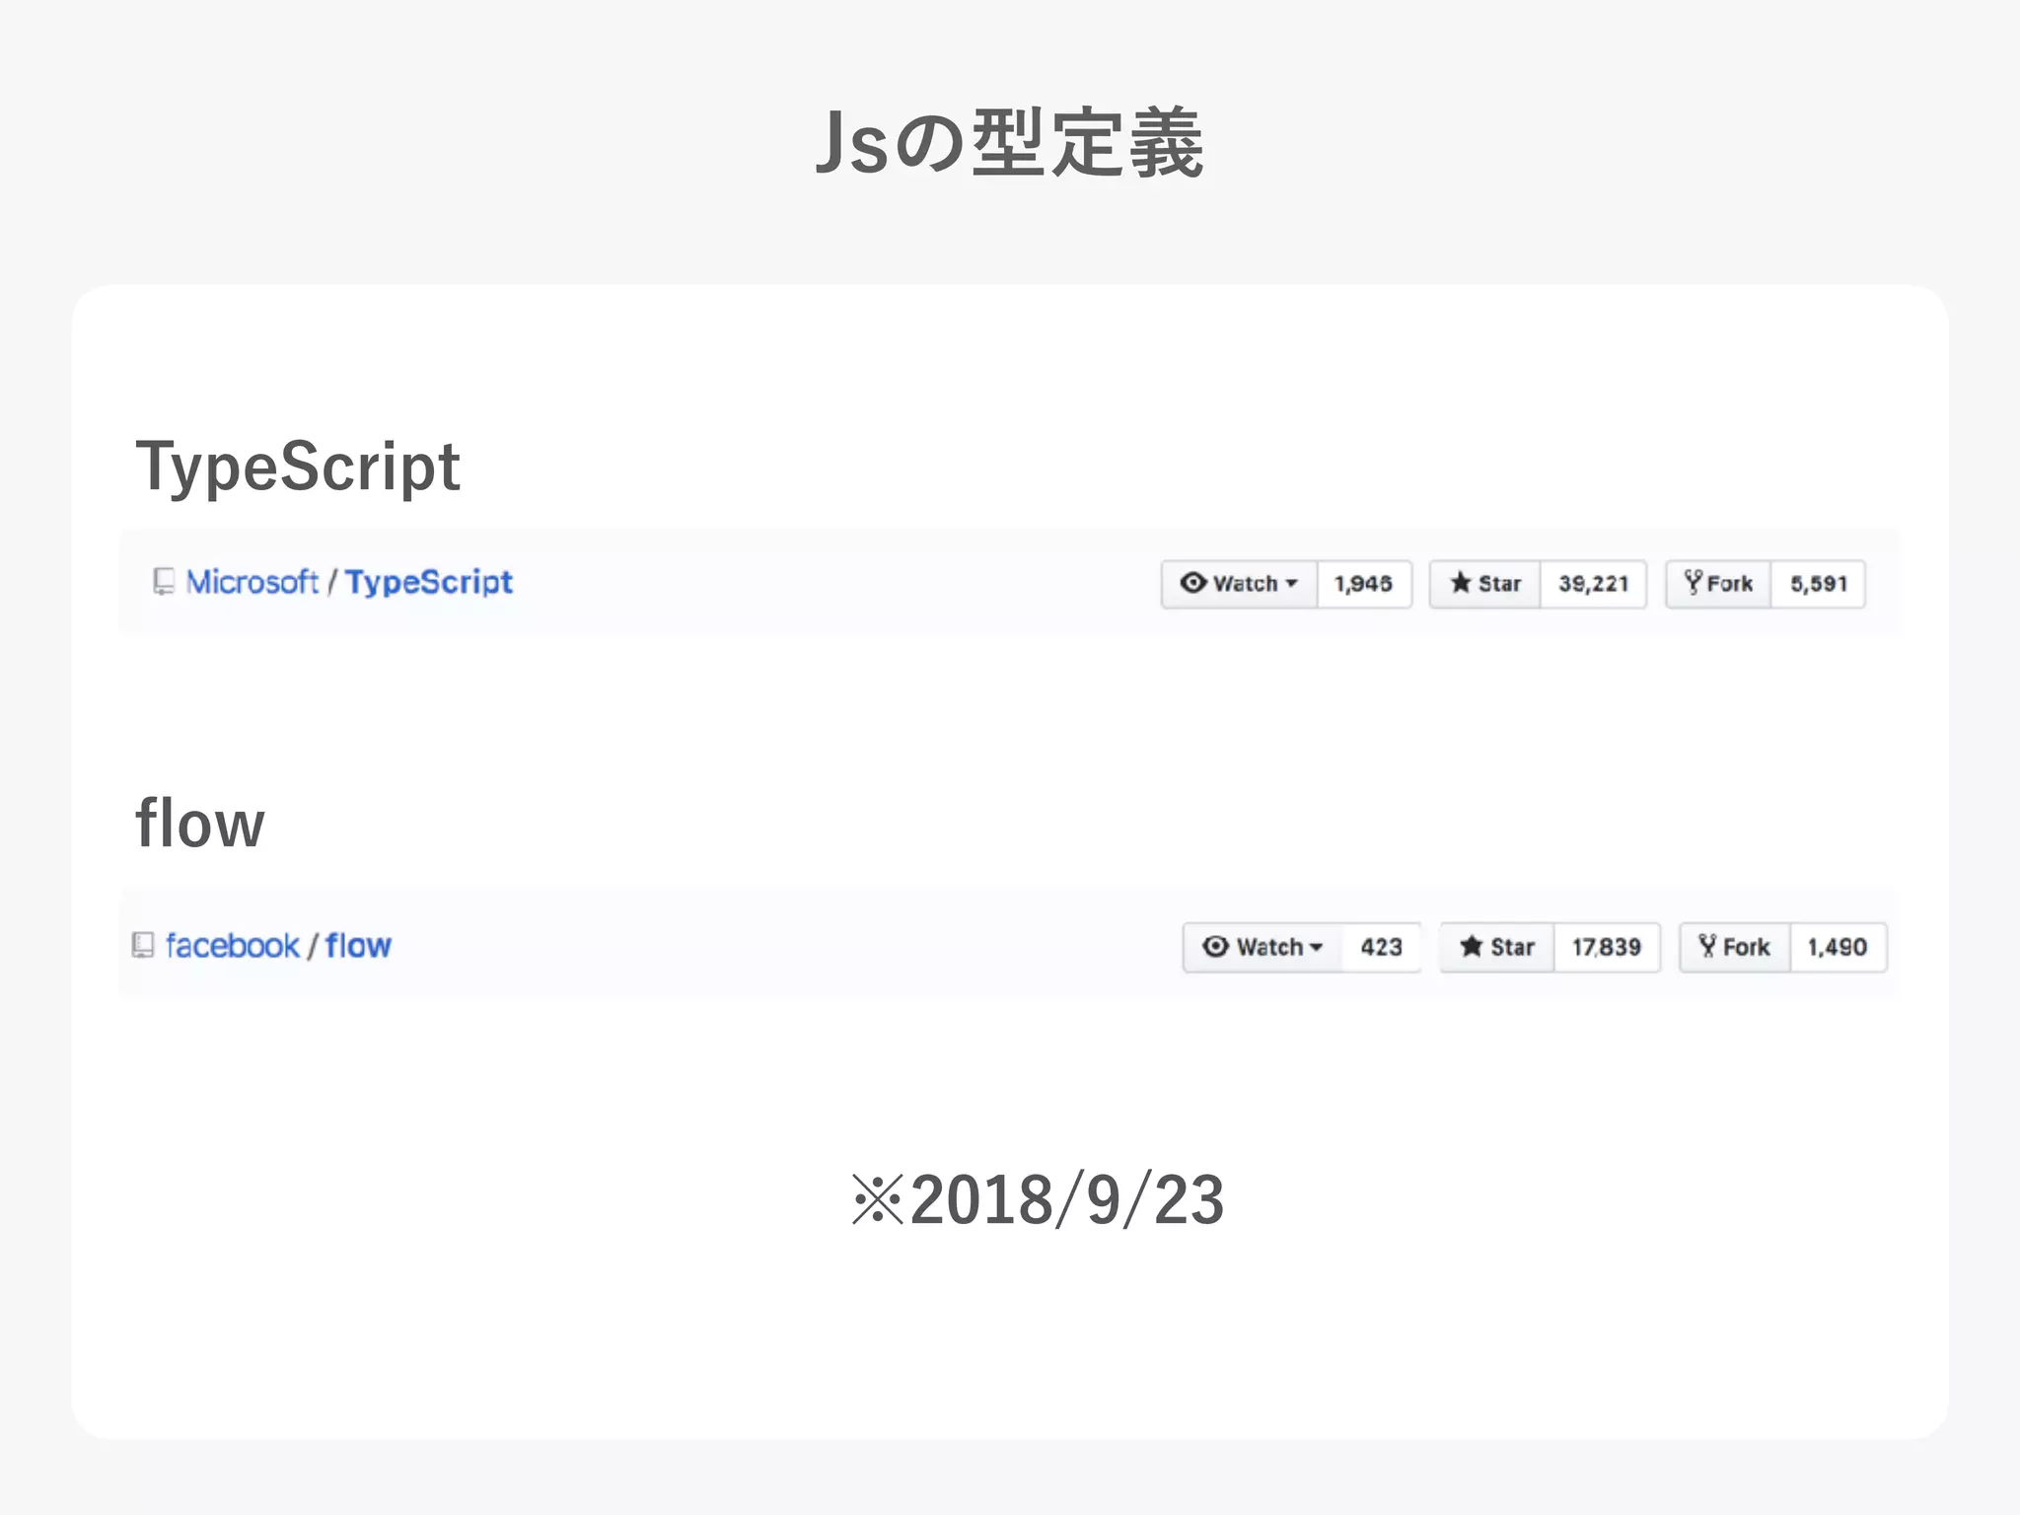Click the 5,591 forks count
The height and width of the screenshot is (1515, 2020).
coord(1818,584)
